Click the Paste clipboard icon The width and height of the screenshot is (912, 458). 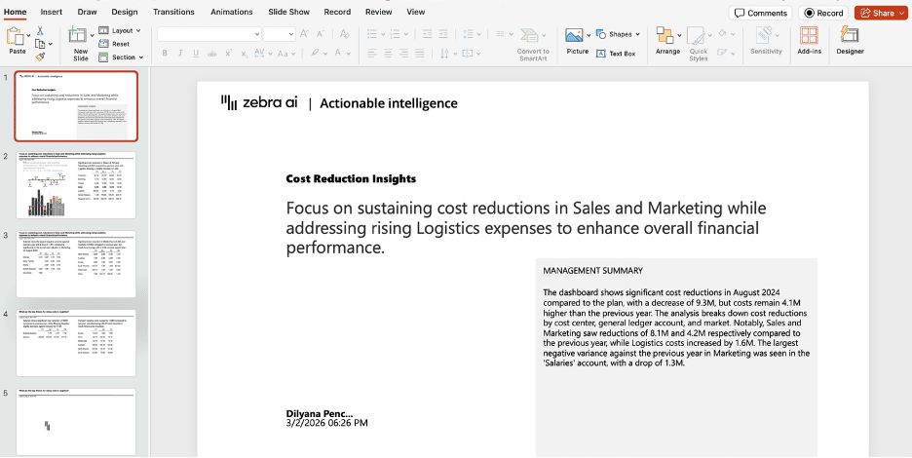tap(18, 37)
